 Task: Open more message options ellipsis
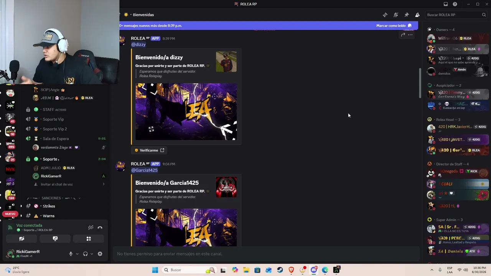[x=410, y=35]
